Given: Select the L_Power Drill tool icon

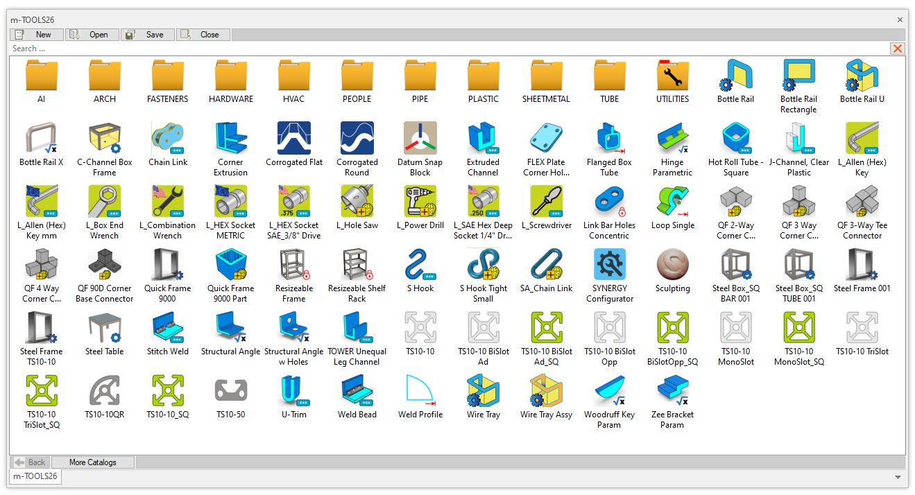Looking at the screenshot, I should [x=420, y=202].
